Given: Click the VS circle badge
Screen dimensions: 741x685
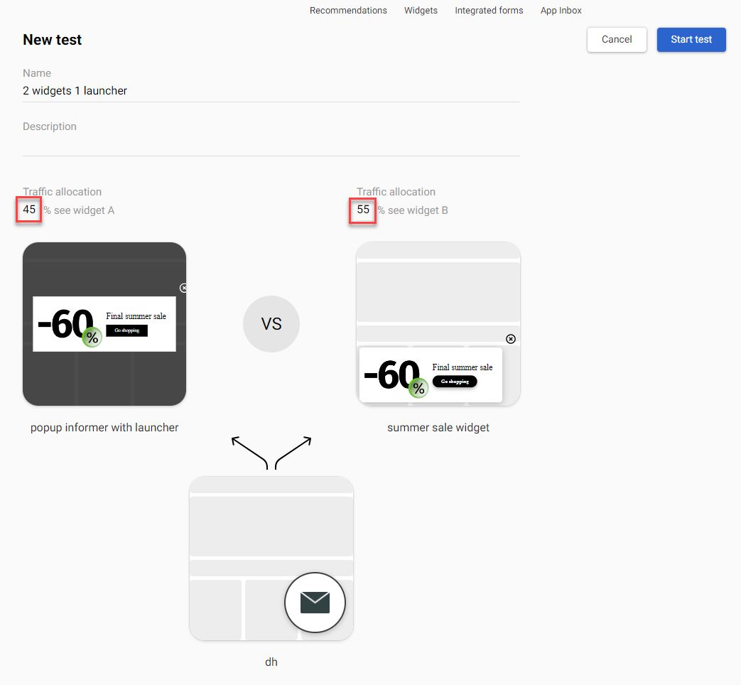Looking at the screenshot, I should pos(271,324).
